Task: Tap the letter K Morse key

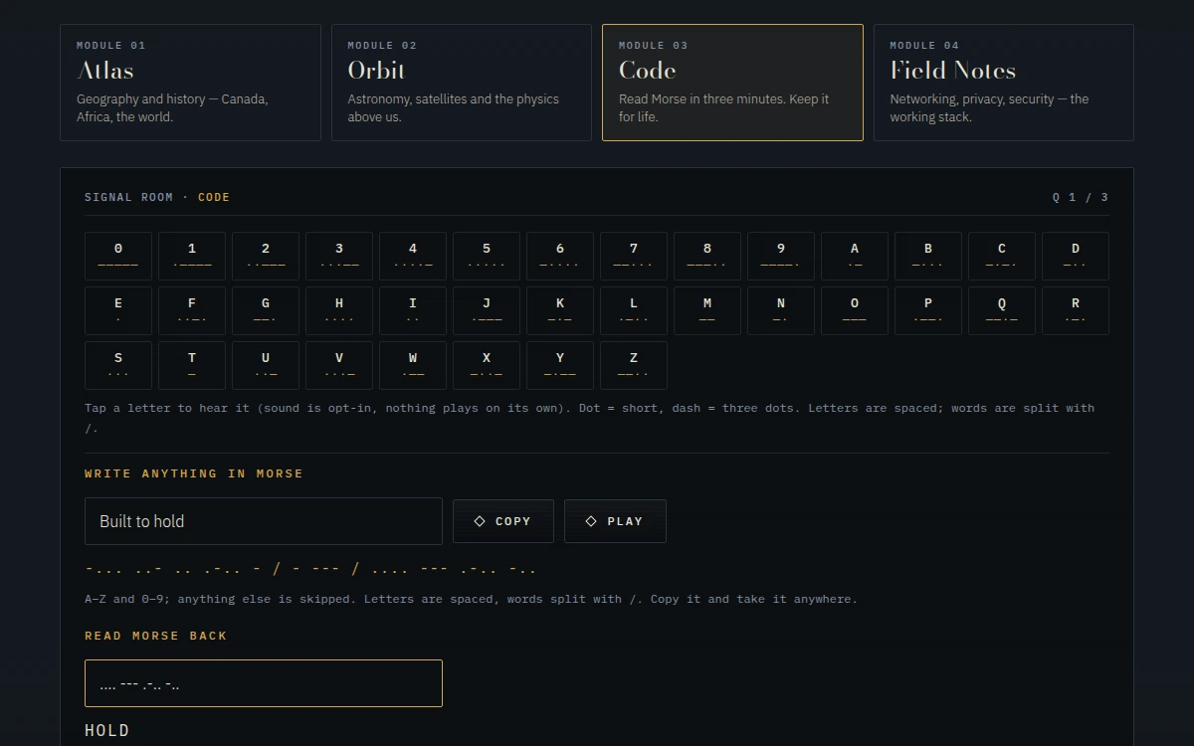Action: pos(560,310)
